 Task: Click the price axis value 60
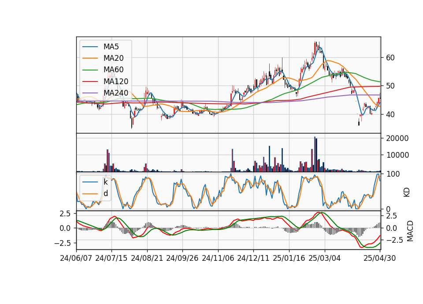pyautogui.click(x=390, y=57)
